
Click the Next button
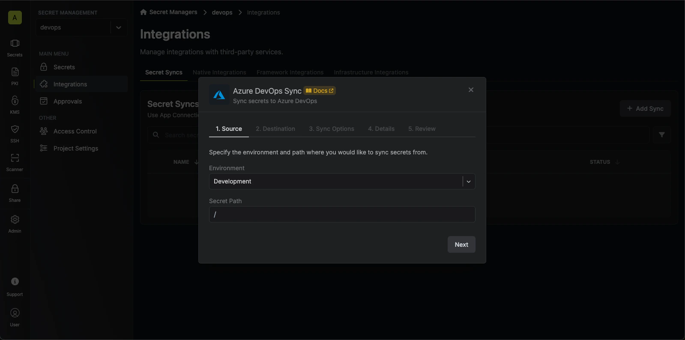pos(461,245)
